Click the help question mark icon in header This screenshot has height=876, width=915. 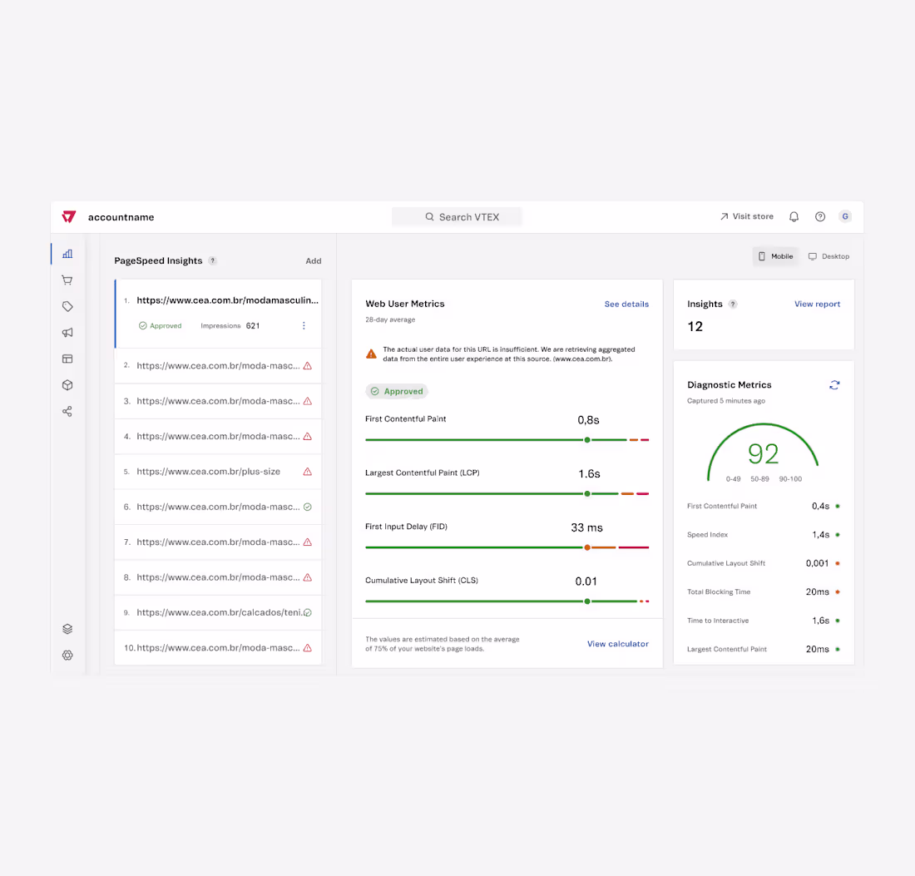pyautogui.click(x=819, y=216)
